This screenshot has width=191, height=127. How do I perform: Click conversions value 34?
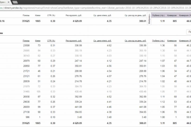point(175,71)
